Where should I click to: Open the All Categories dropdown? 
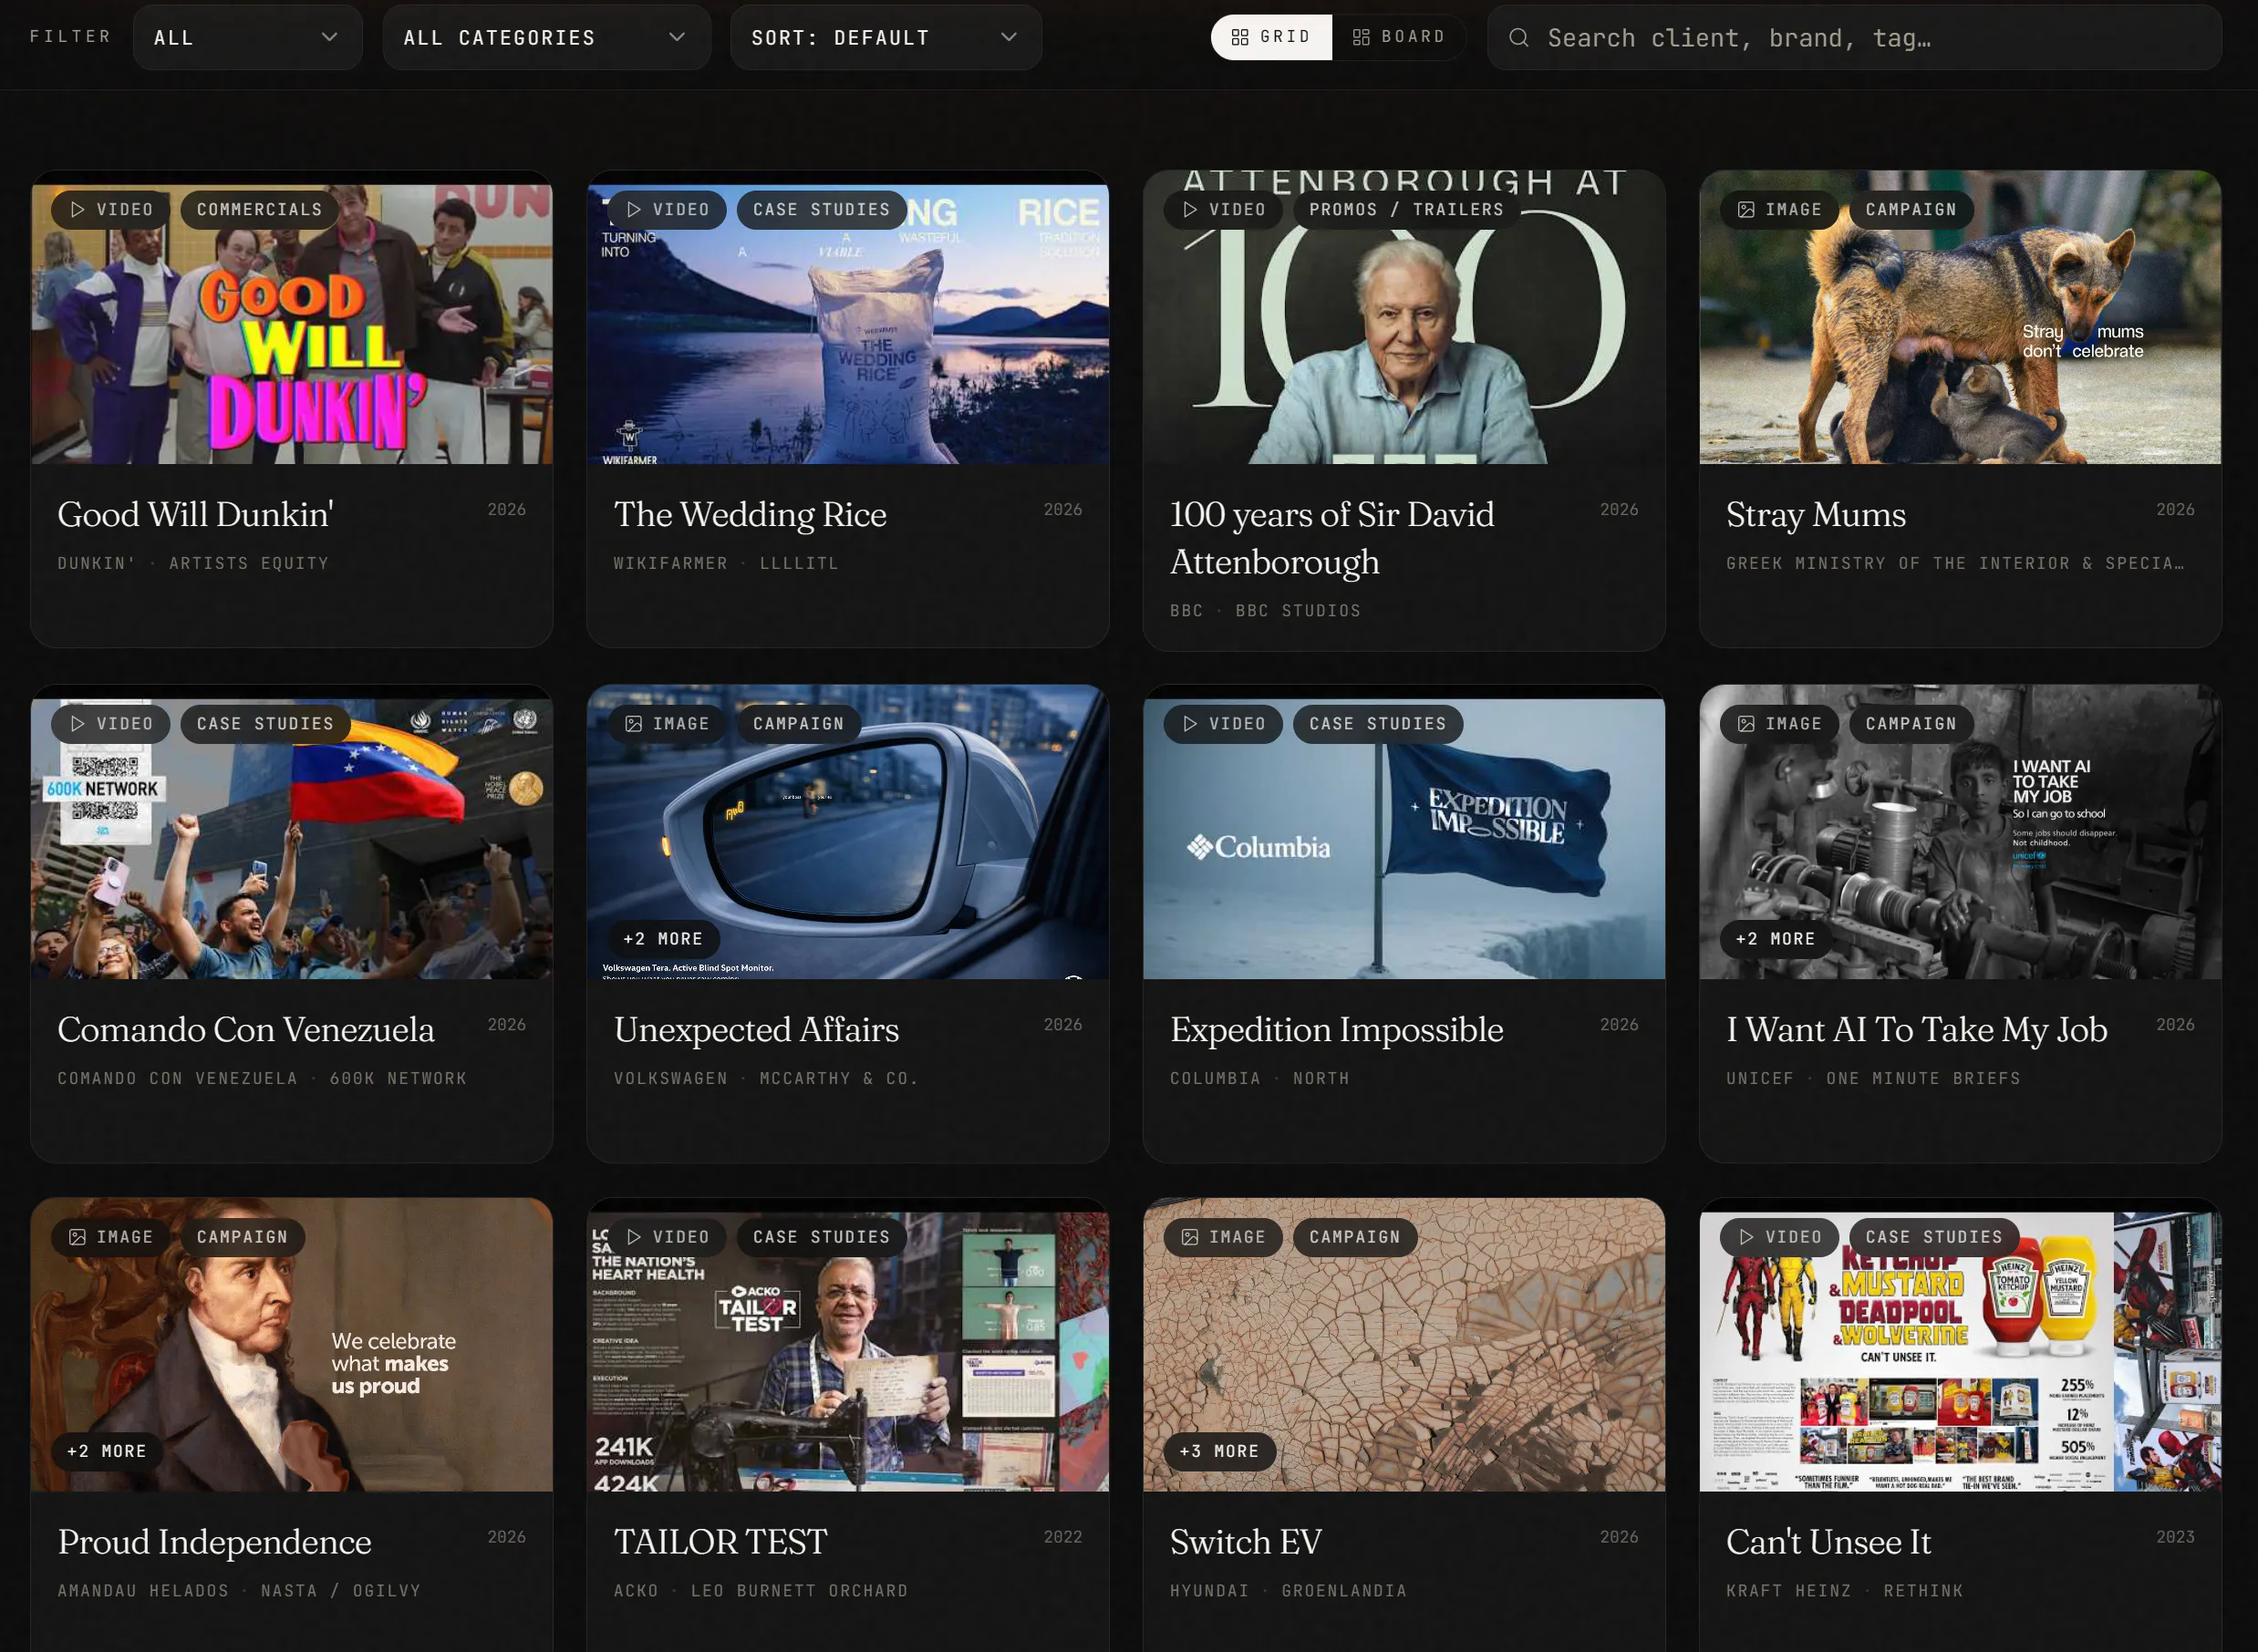pos(546,38)
